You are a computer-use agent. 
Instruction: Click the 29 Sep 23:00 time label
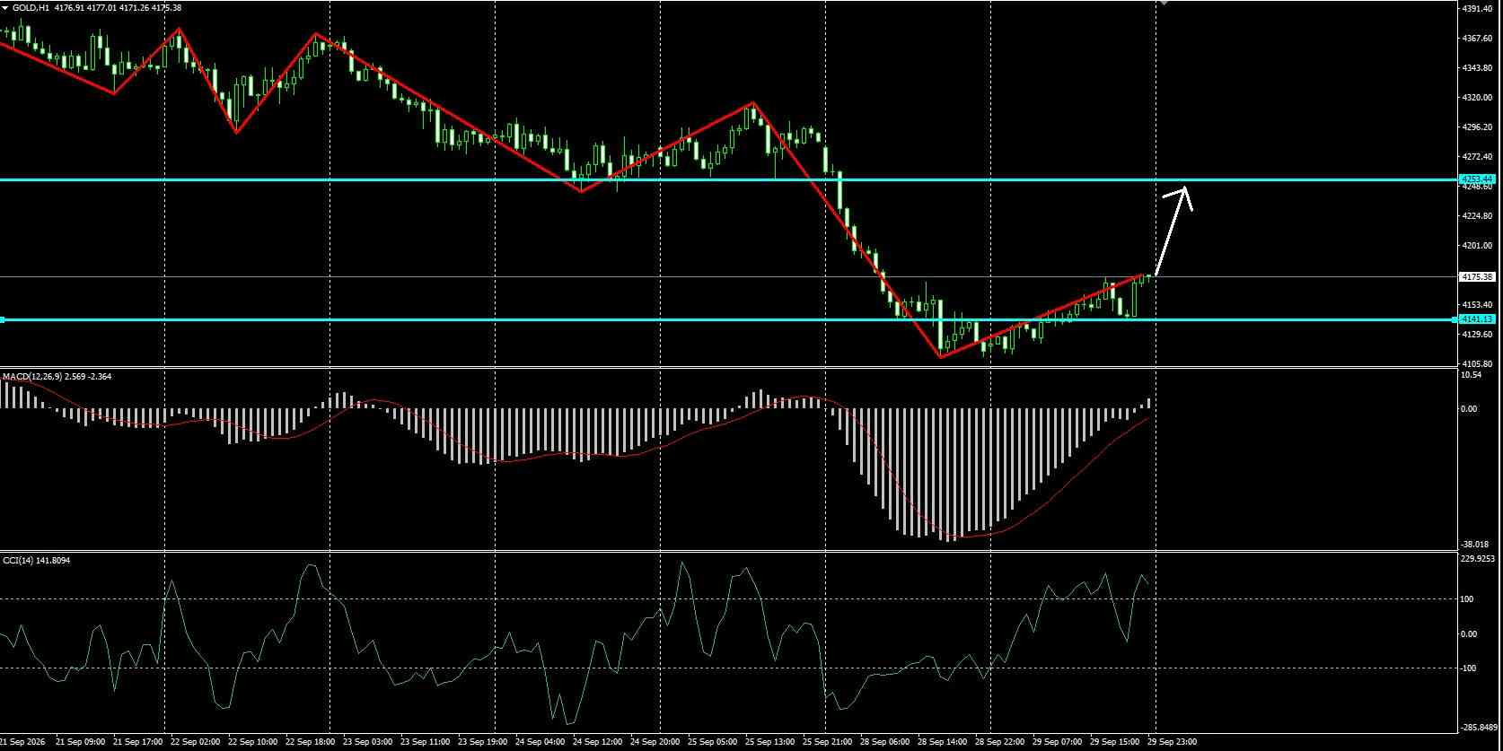click(x=1172, y=743)
